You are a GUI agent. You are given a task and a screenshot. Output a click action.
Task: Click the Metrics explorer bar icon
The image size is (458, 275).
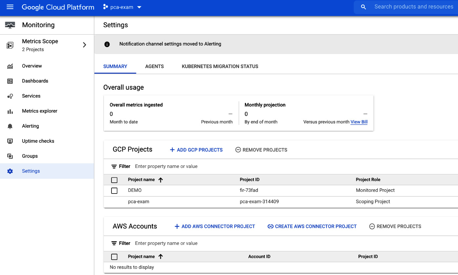point(10,111)
